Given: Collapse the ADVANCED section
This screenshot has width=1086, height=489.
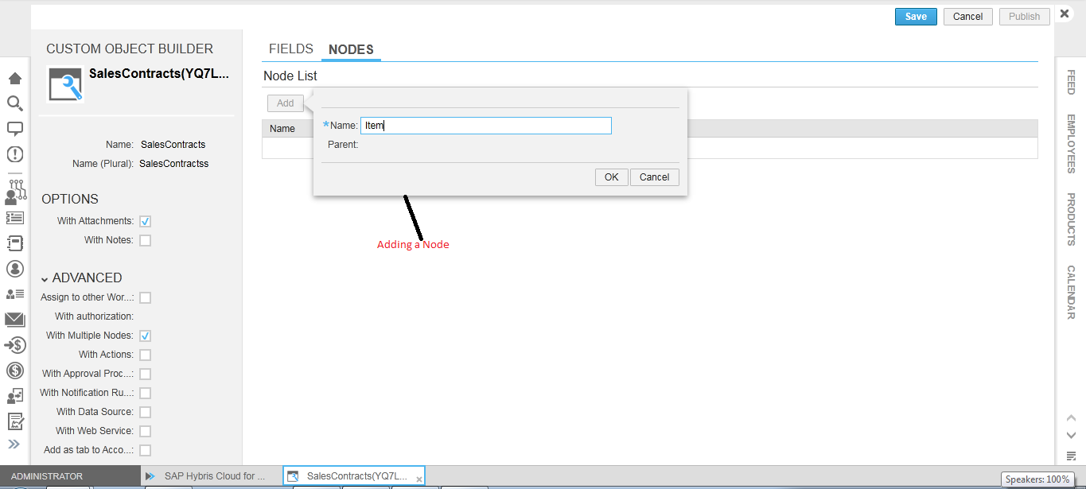Looking at the screenshot, I should (45, 279).
